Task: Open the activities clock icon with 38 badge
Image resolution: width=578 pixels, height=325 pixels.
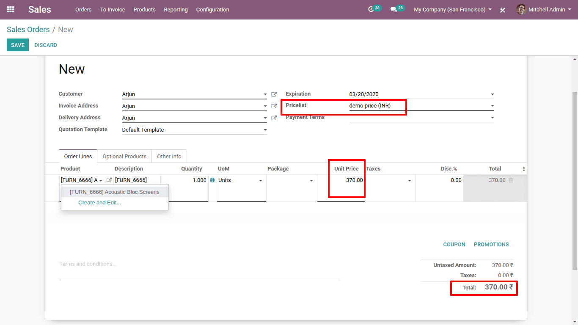Action: (371, 9)
